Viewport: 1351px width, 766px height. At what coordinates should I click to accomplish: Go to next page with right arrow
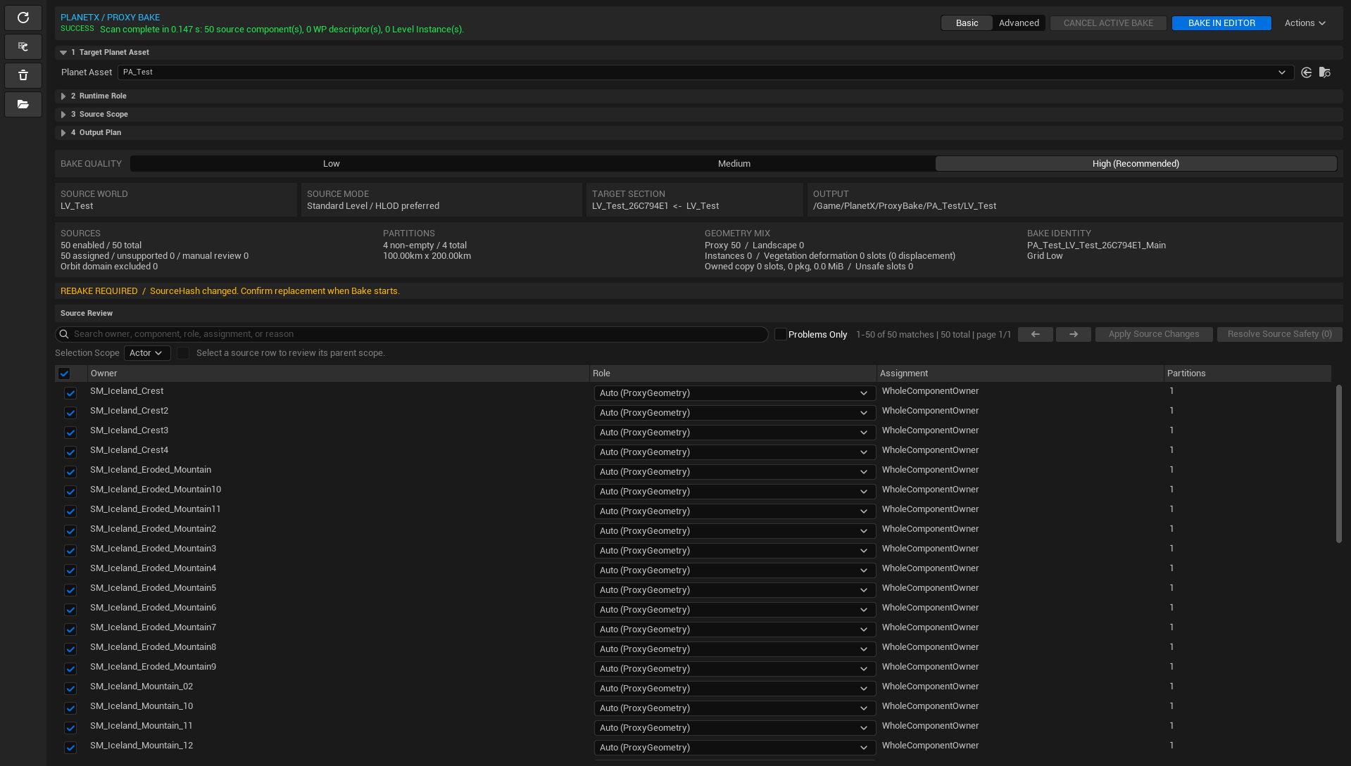click(x=1074, y=334)
